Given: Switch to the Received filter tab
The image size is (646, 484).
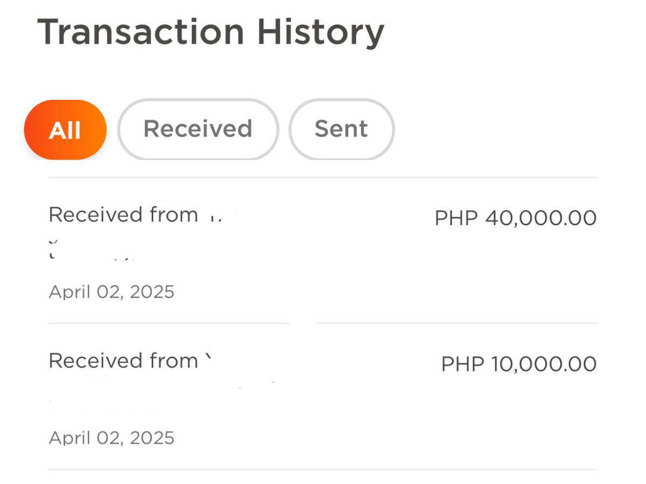Looking at the screenshot, I should 198,129.
